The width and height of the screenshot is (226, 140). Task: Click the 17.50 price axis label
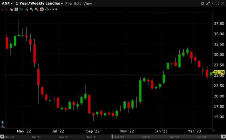[x=219, y=106]
